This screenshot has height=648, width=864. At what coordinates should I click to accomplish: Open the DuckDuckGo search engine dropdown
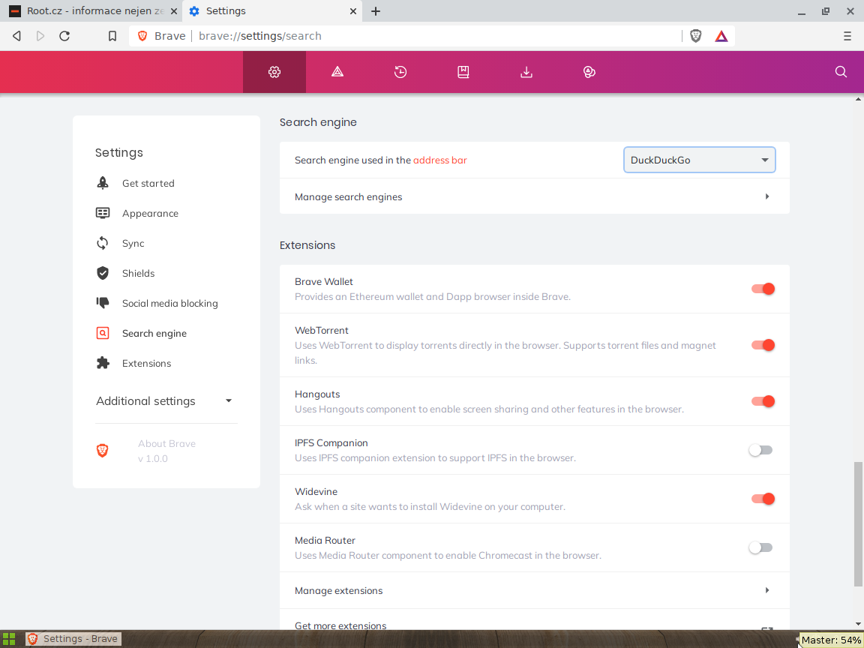pyautogui.click(x=699, y=160)
